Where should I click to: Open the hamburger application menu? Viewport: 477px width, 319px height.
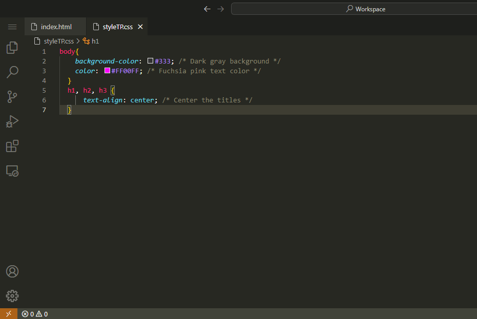pyautogui.click(x=12, y=27)
